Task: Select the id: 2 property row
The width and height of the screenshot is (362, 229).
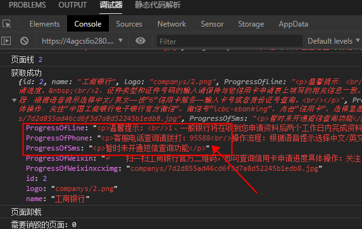Action: click(36, 178)
